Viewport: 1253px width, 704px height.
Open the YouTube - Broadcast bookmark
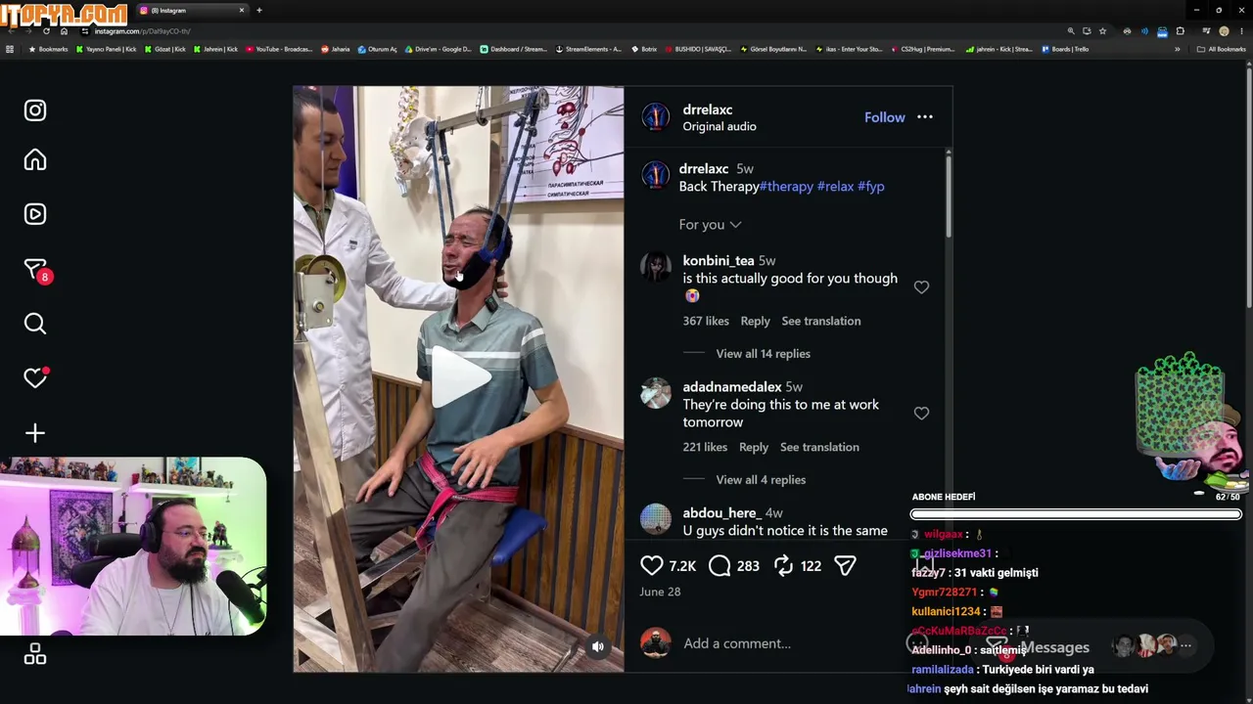tap(279, 49)
